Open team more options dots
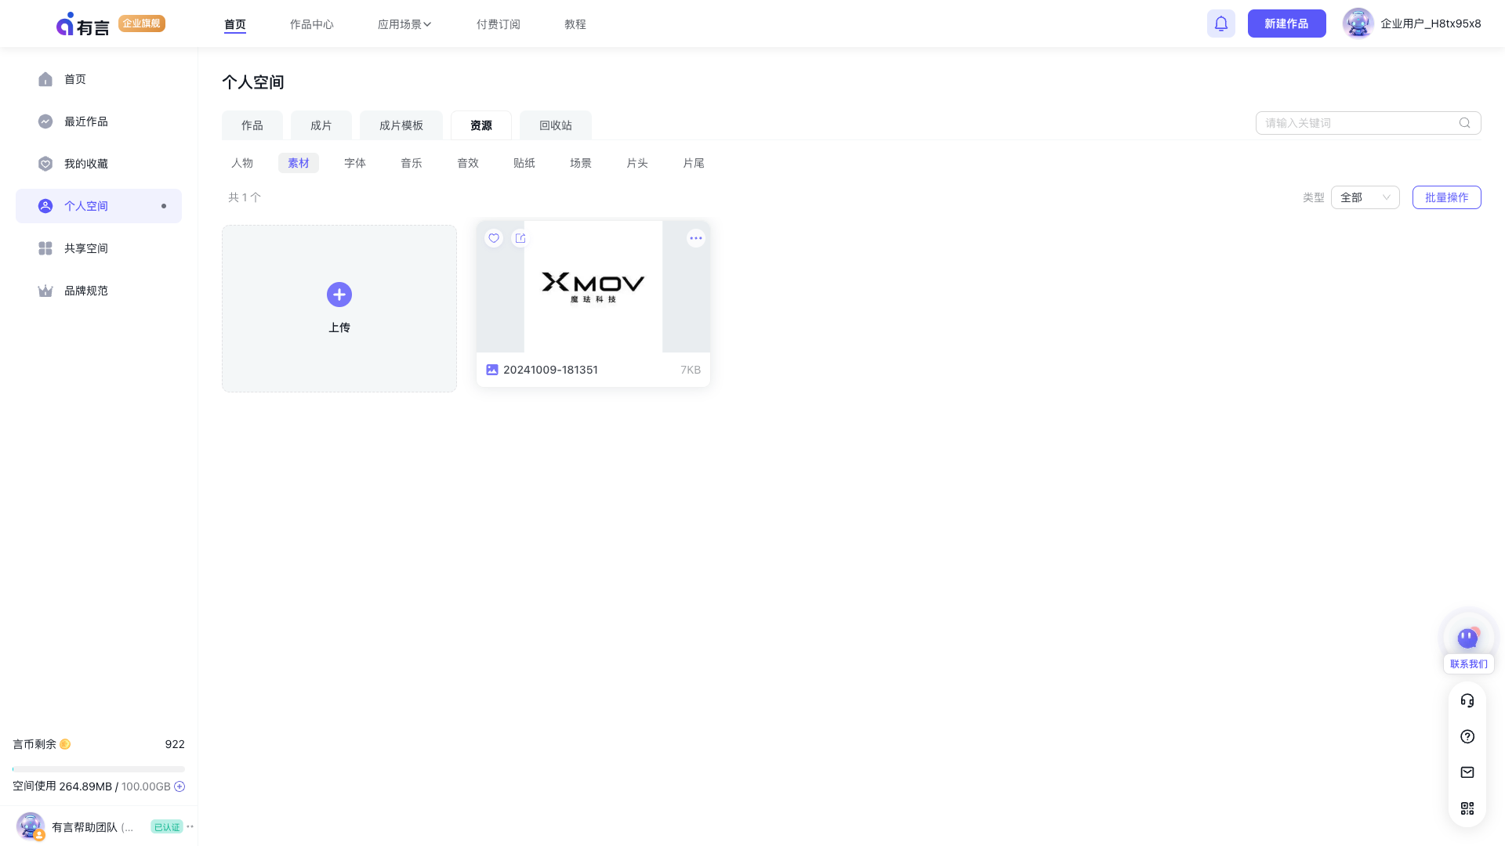Screen dimensions: 1505x846 (x=190, y=826)
